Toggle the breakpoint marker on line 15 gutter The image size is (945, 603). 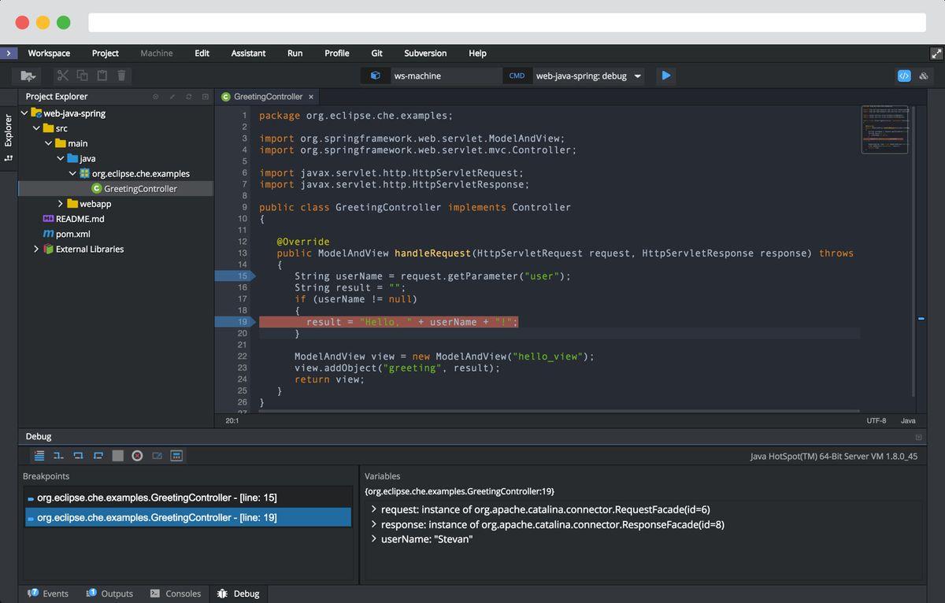tap(233, 276)
